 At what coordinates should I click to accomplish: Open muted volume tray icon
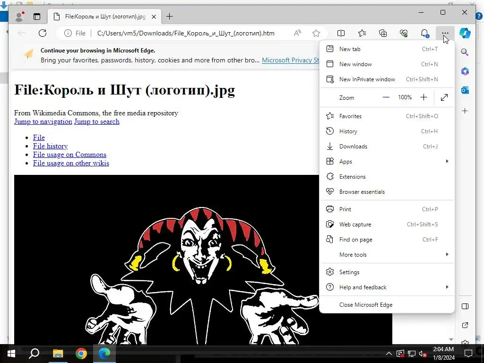click(x=423, y=354)
